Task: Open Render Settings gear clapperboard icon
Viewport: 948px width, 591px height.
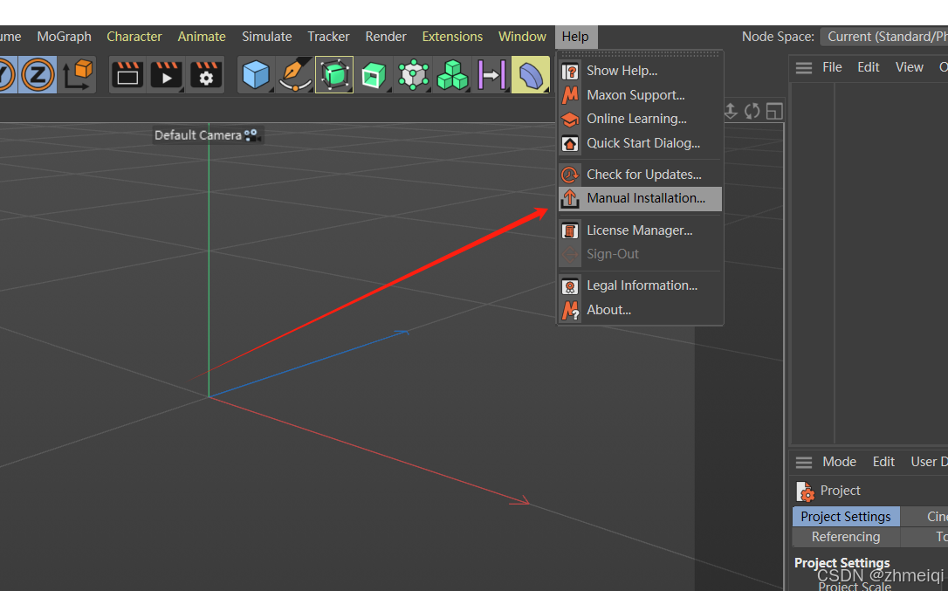Action: pos(205,75)
